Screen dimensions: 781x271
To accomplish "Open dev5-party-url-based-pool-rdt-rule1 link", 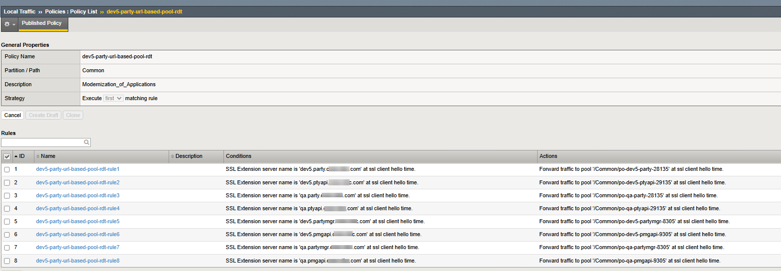I will pos(78,169).
